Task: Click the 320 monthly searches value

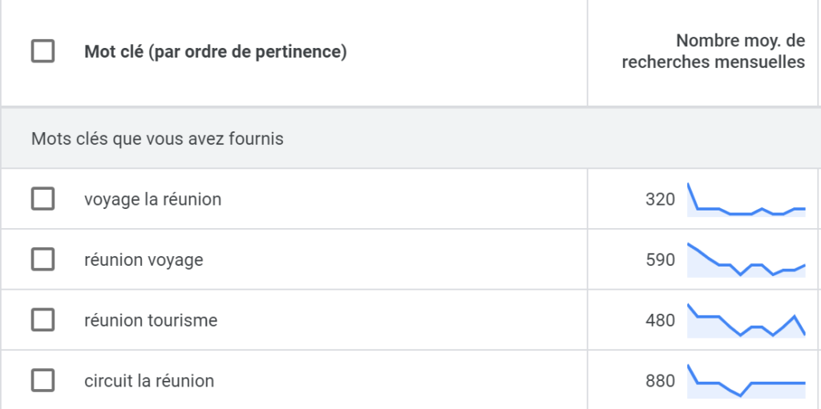Action: coord(661,199)
